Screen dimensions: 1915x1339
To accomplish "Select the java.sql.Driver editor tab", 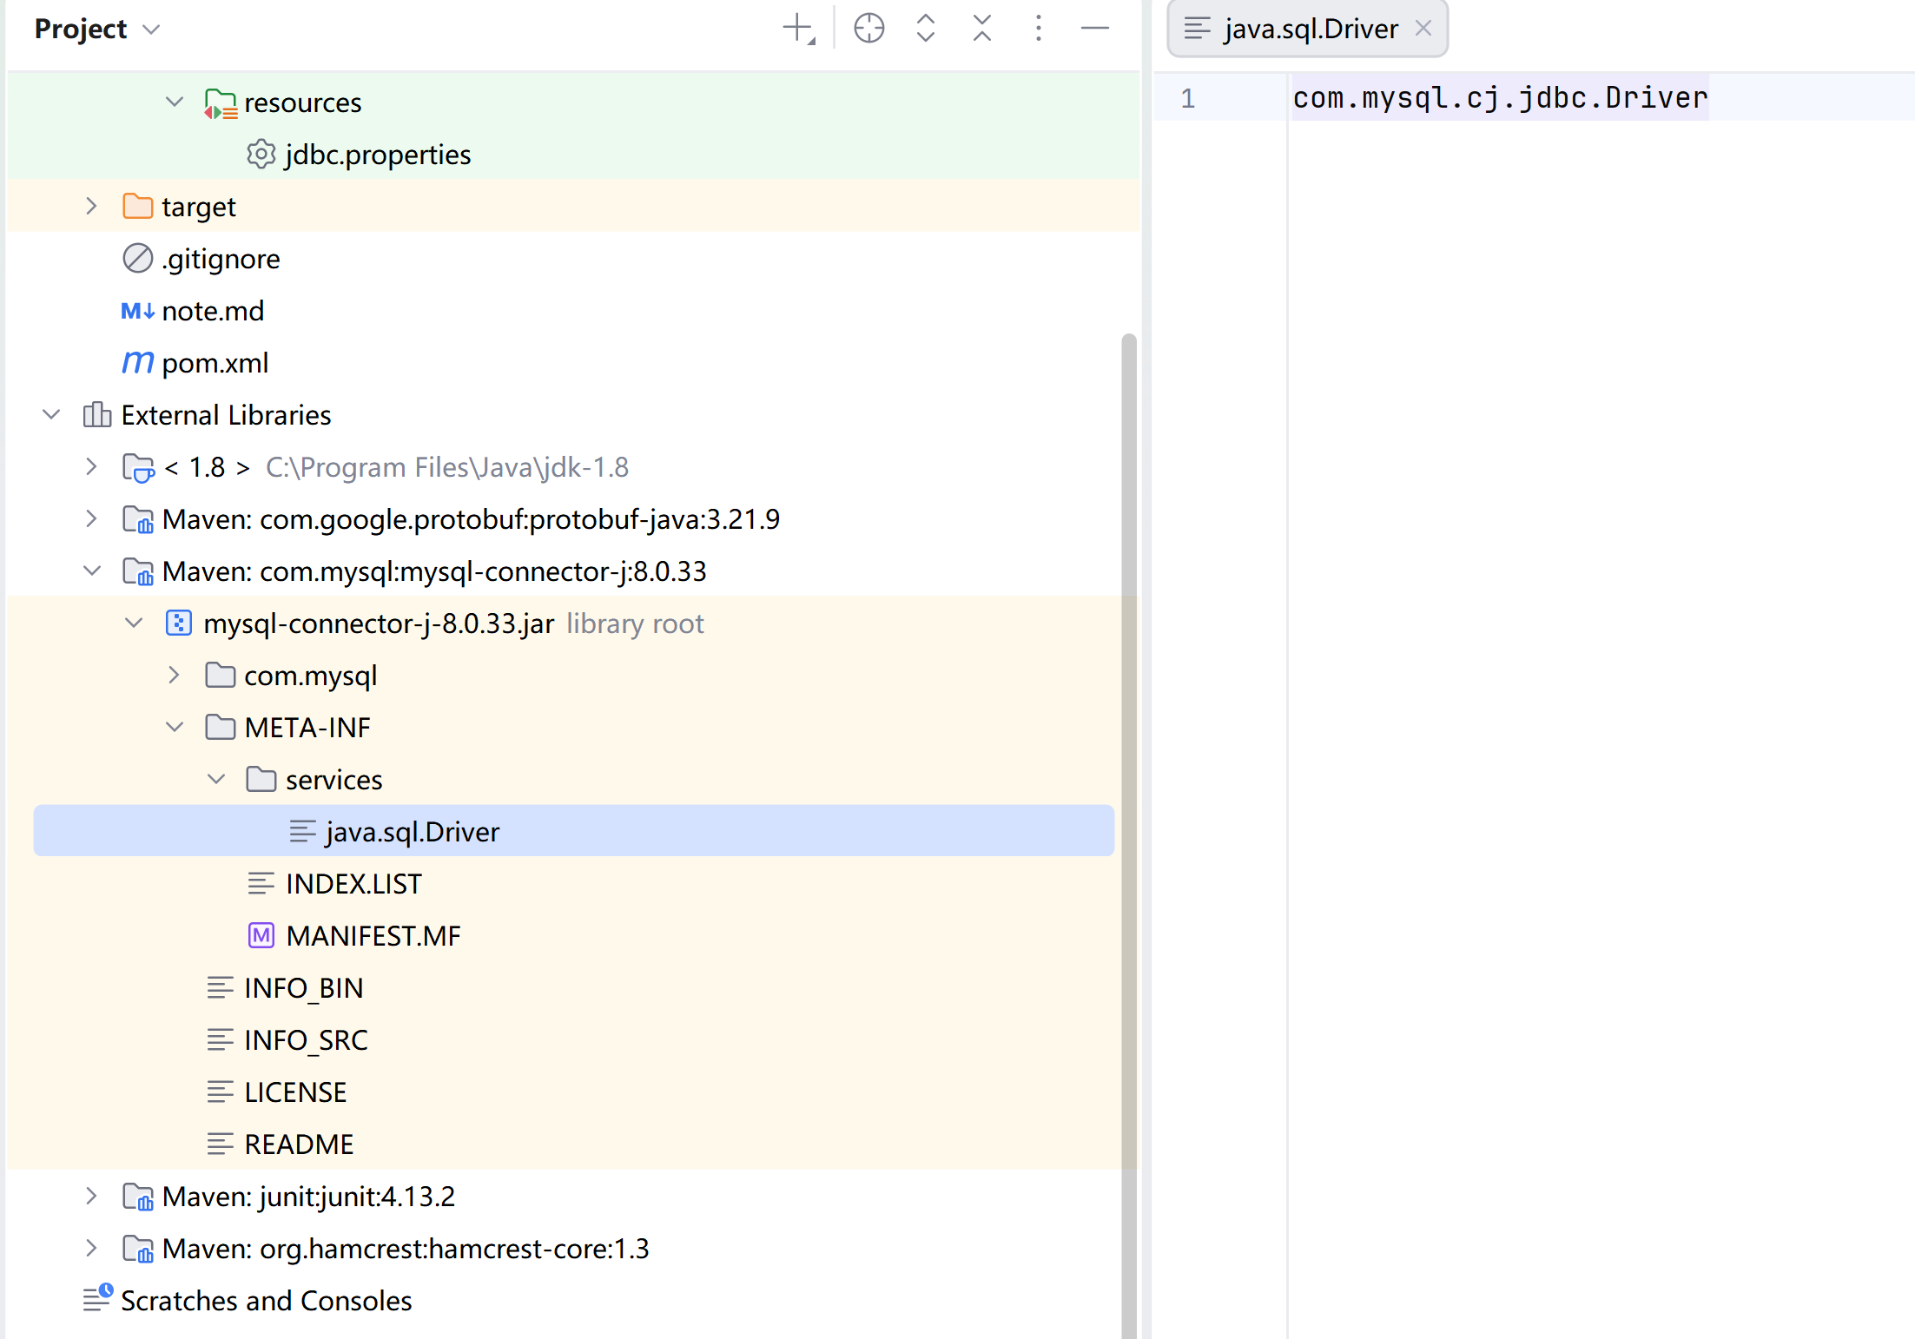I will [1310, 29].
